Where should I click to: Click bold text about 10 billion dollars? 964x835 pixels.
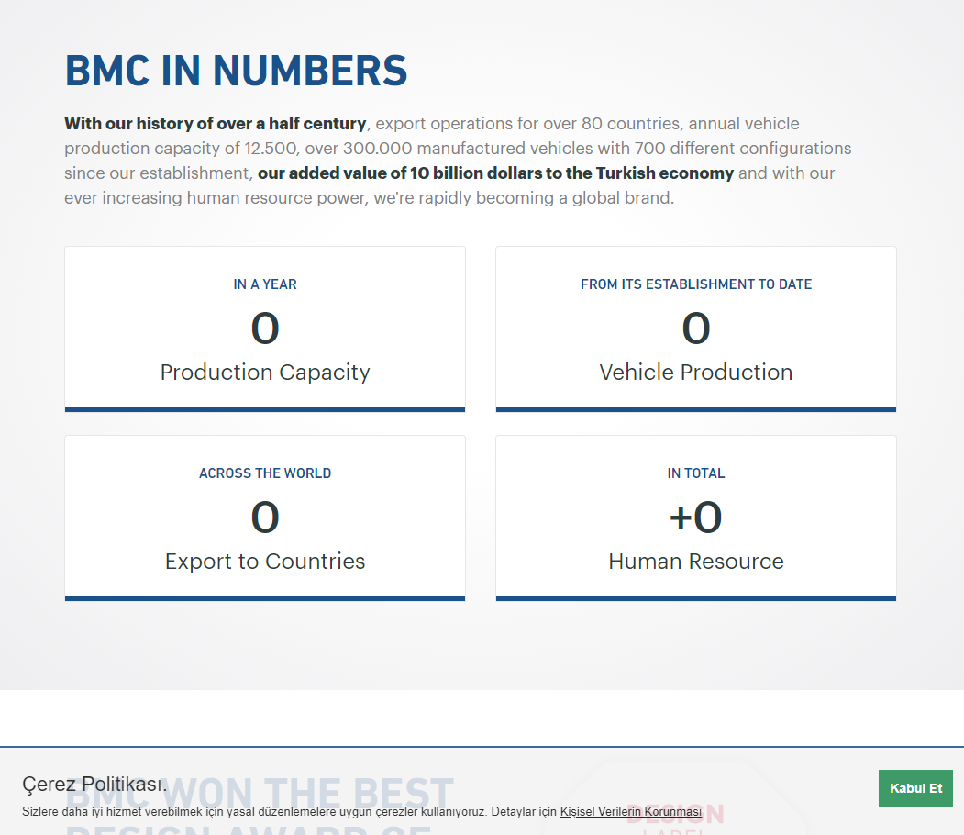tap(495, 173)
